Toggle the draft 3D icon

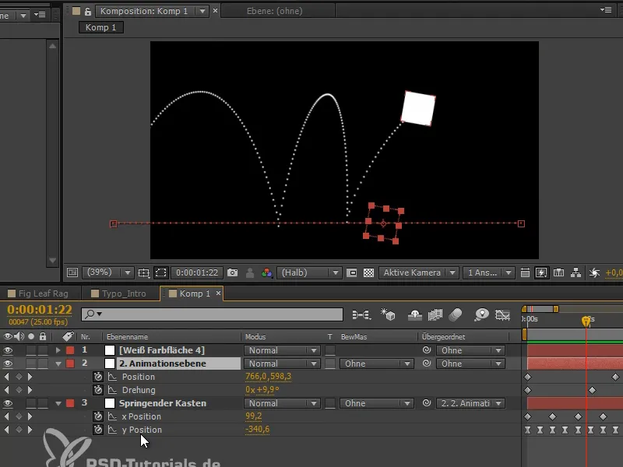388,315
